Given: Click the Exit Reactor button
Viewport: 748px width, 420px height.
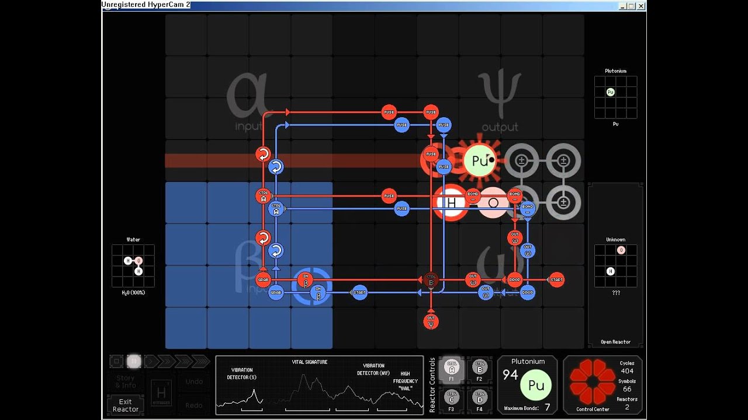Looking at the screenshot, I should 126,405.
